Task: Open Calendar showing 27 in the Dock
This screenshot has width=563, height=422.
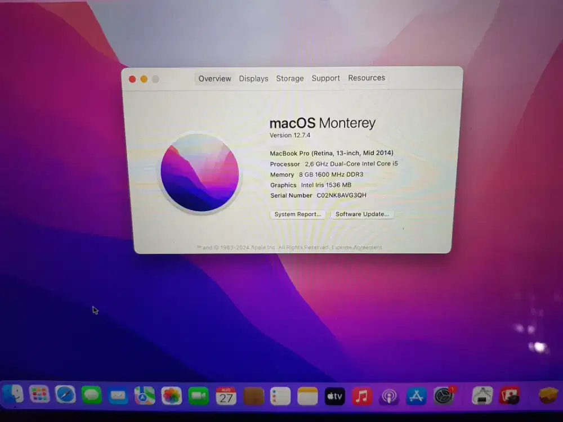Action: coord(226,396)
